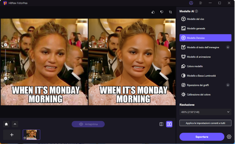Click Applica le impostazioni correnti a tutti
Image resolution: width=235 pixels, height=144 pixels.
coord(205,123)
